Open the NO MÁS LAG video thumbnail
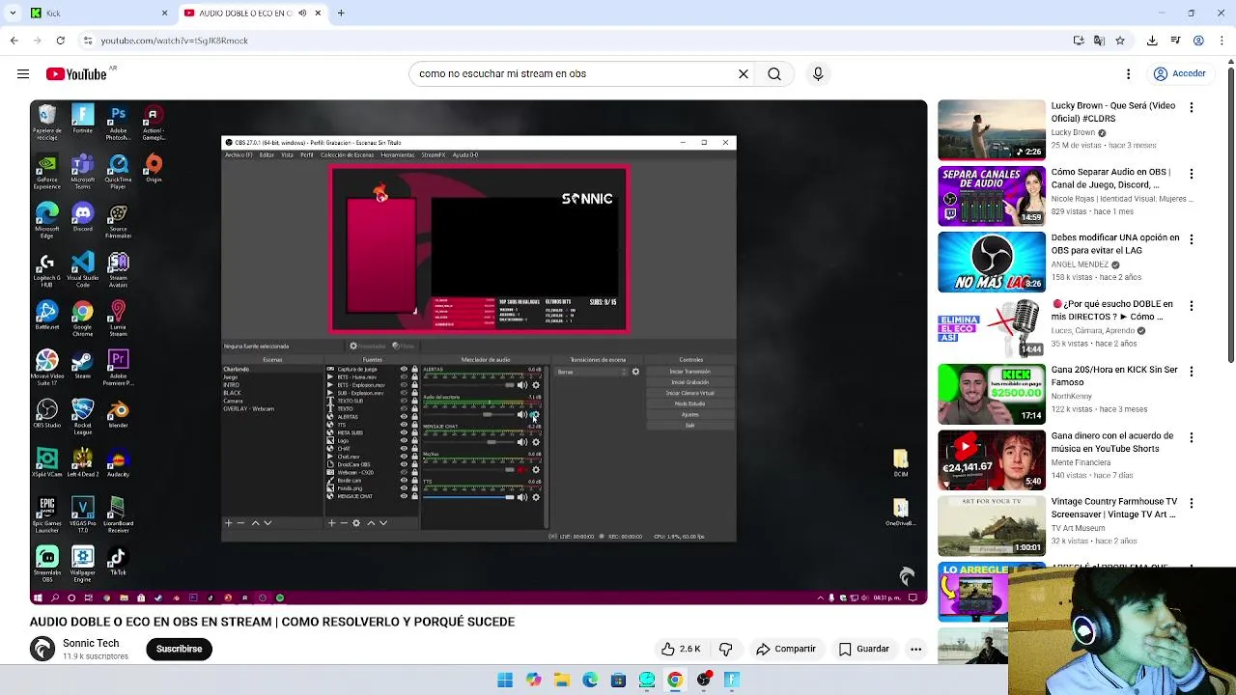 992,262
